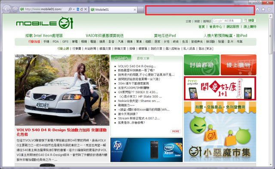Open the HP Intel Xeon ad banner
This screenshot has width=275, height=169.
[x=147, y=150]
